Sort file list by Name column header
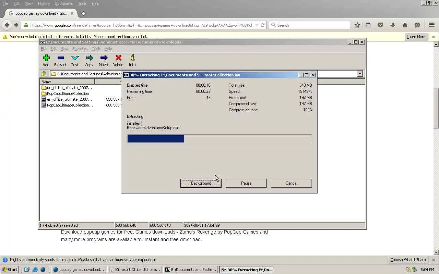 coord(67,82)
